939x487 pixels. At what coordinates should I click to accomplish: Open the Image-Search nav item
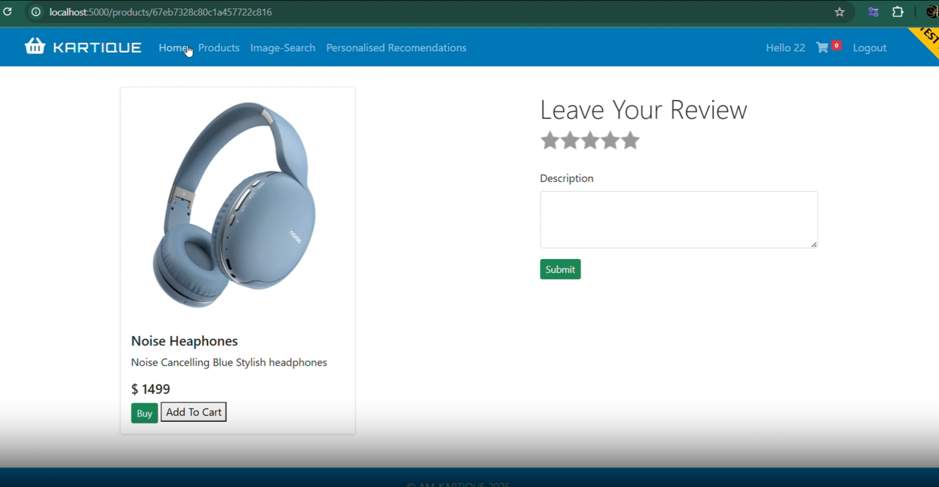(x=283, y=48)
